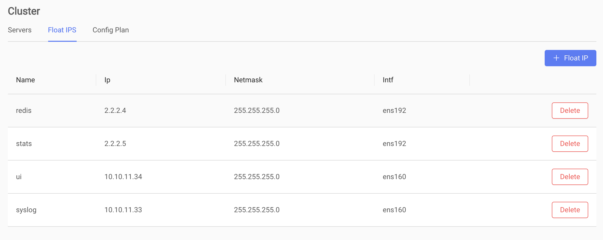Screen dimensions: 603x240
Task: Click the Name column header
Action: [25, 80]
